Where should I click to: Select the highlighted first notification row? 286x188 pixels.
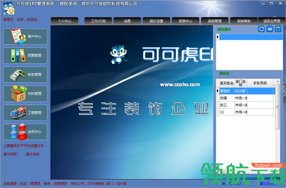pyautogui.click(x=249, y=37)
